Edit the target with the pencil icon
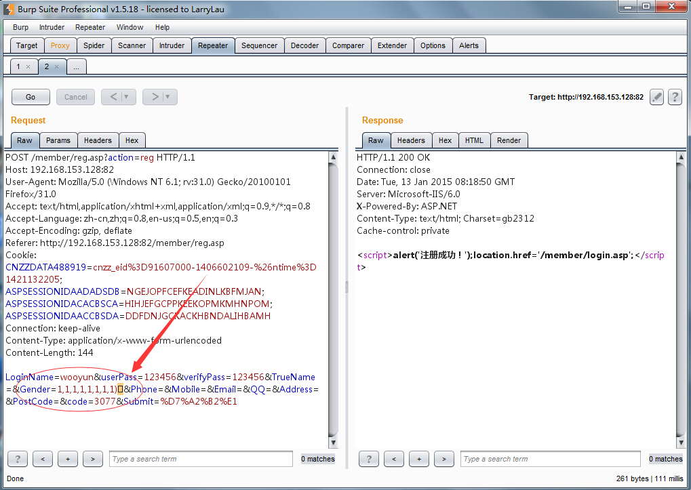Screen dimensions: 691x490 point(656,97)
